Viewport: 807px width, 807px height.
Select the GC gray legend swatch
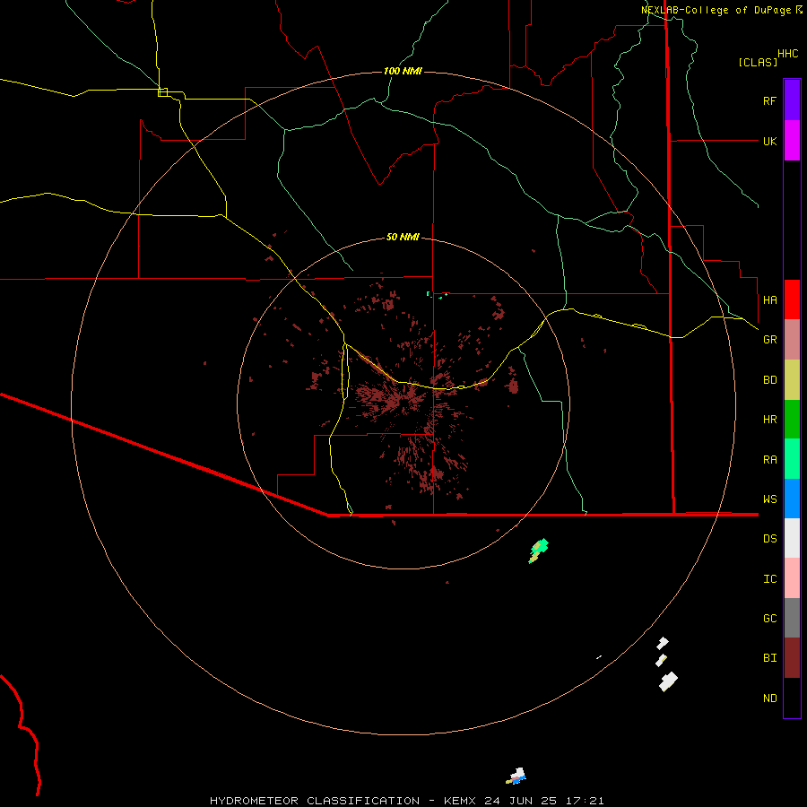(x=792, y=618)
